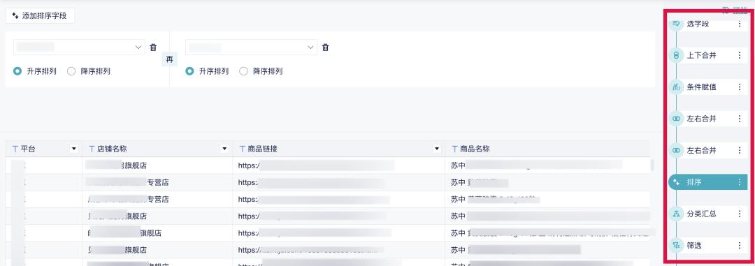Image resolution: width=755 pixels, height=266 pixels.
Task: Open more options for 筛选 step
Action: pyautogui.click(x=740, y=246)
